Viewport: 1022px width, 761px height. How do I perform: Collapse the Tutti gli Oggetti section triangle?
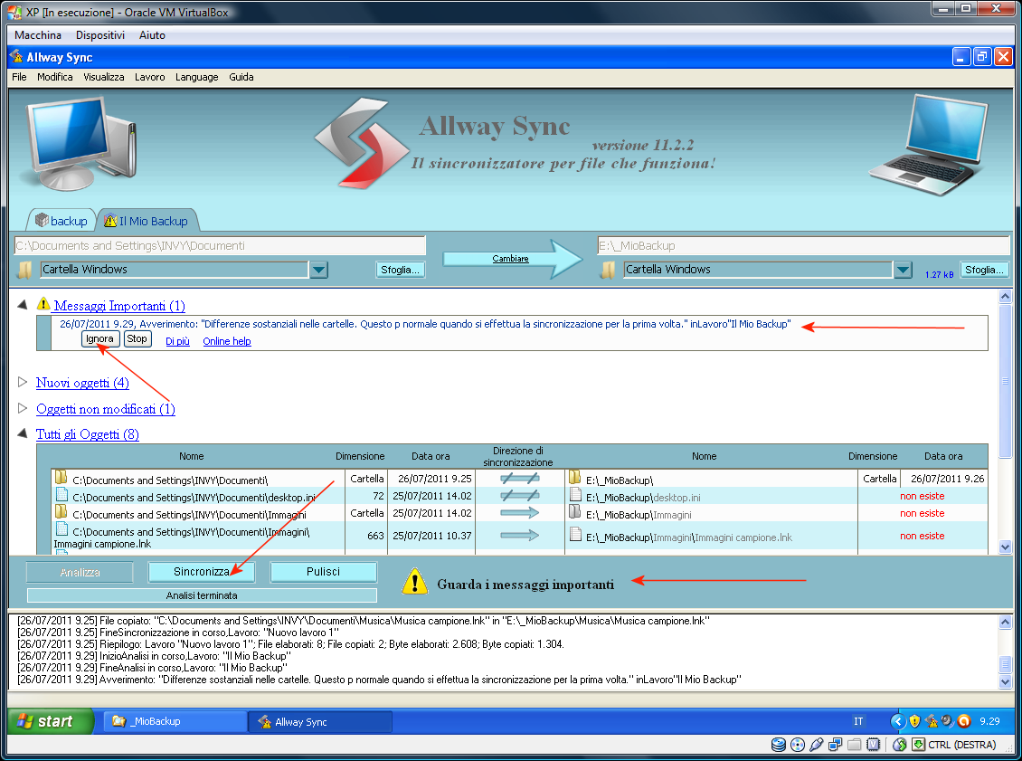click(x=23, y=433)
